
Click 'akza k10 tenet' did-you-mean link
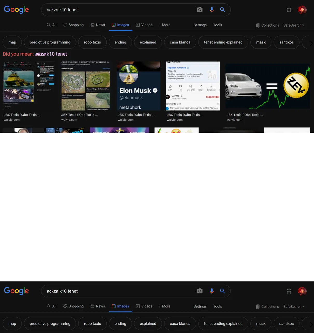pyautogui.click(x=51, y=54)
